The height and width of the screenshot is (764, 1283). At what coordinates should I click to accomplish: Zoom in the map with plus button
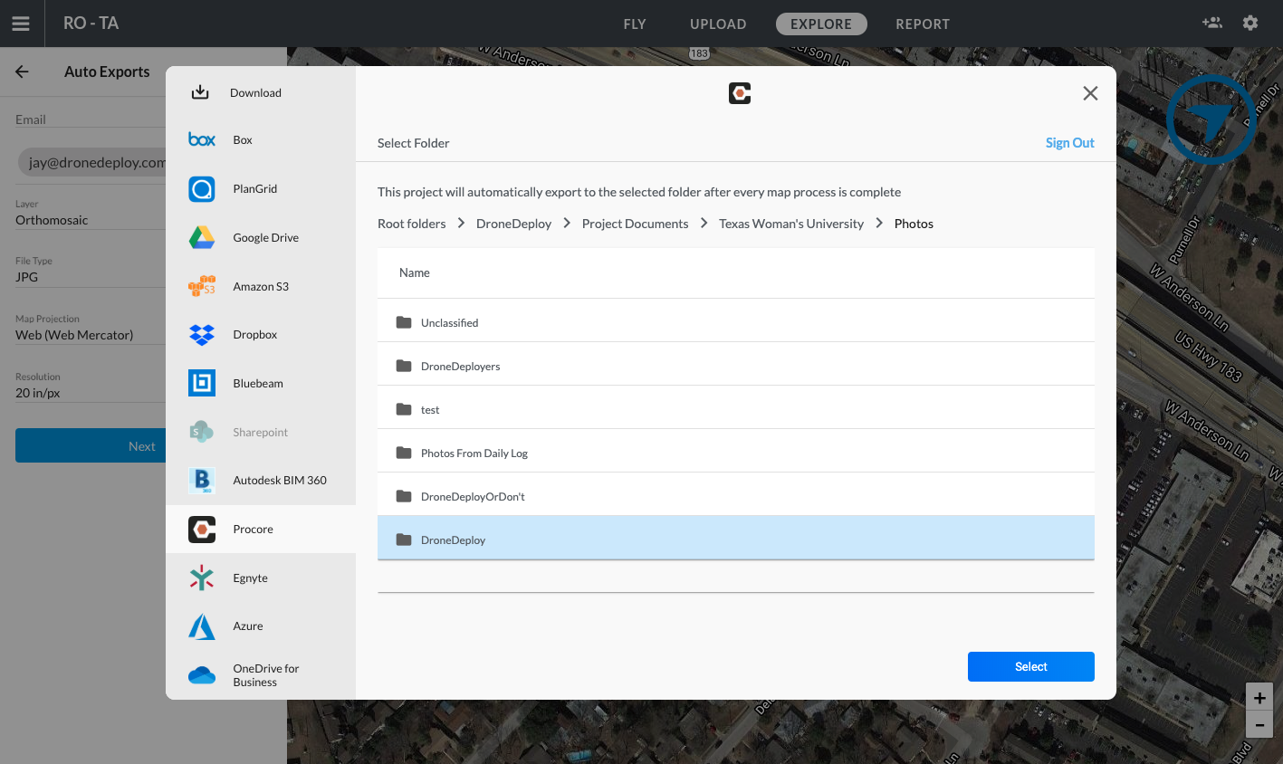point(1259,697)
